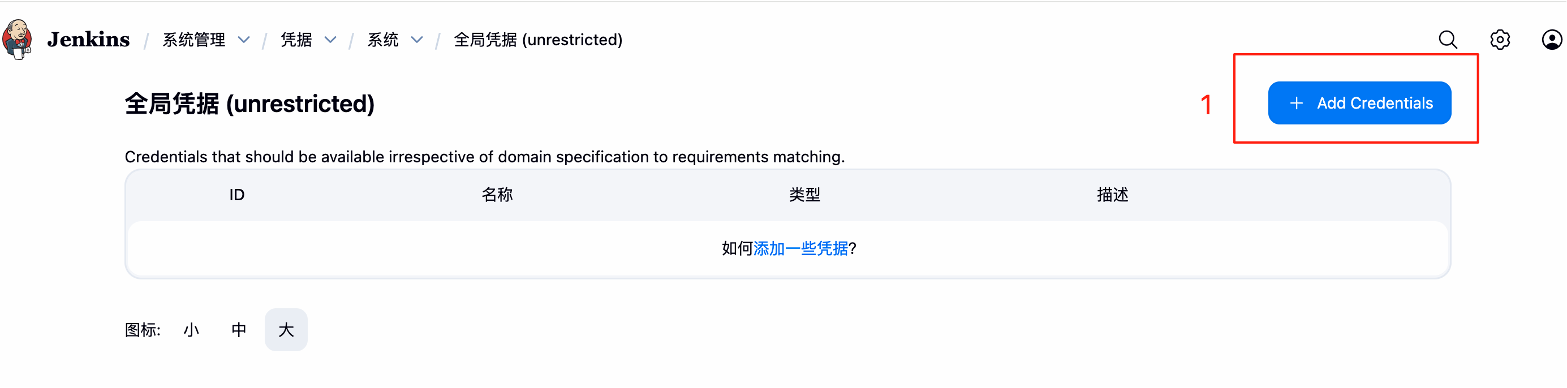This screenshot has height=388, width=1567.
Task: Expand the 系统 breadcrumb dropdown arrow
Action: click(417, 40)
